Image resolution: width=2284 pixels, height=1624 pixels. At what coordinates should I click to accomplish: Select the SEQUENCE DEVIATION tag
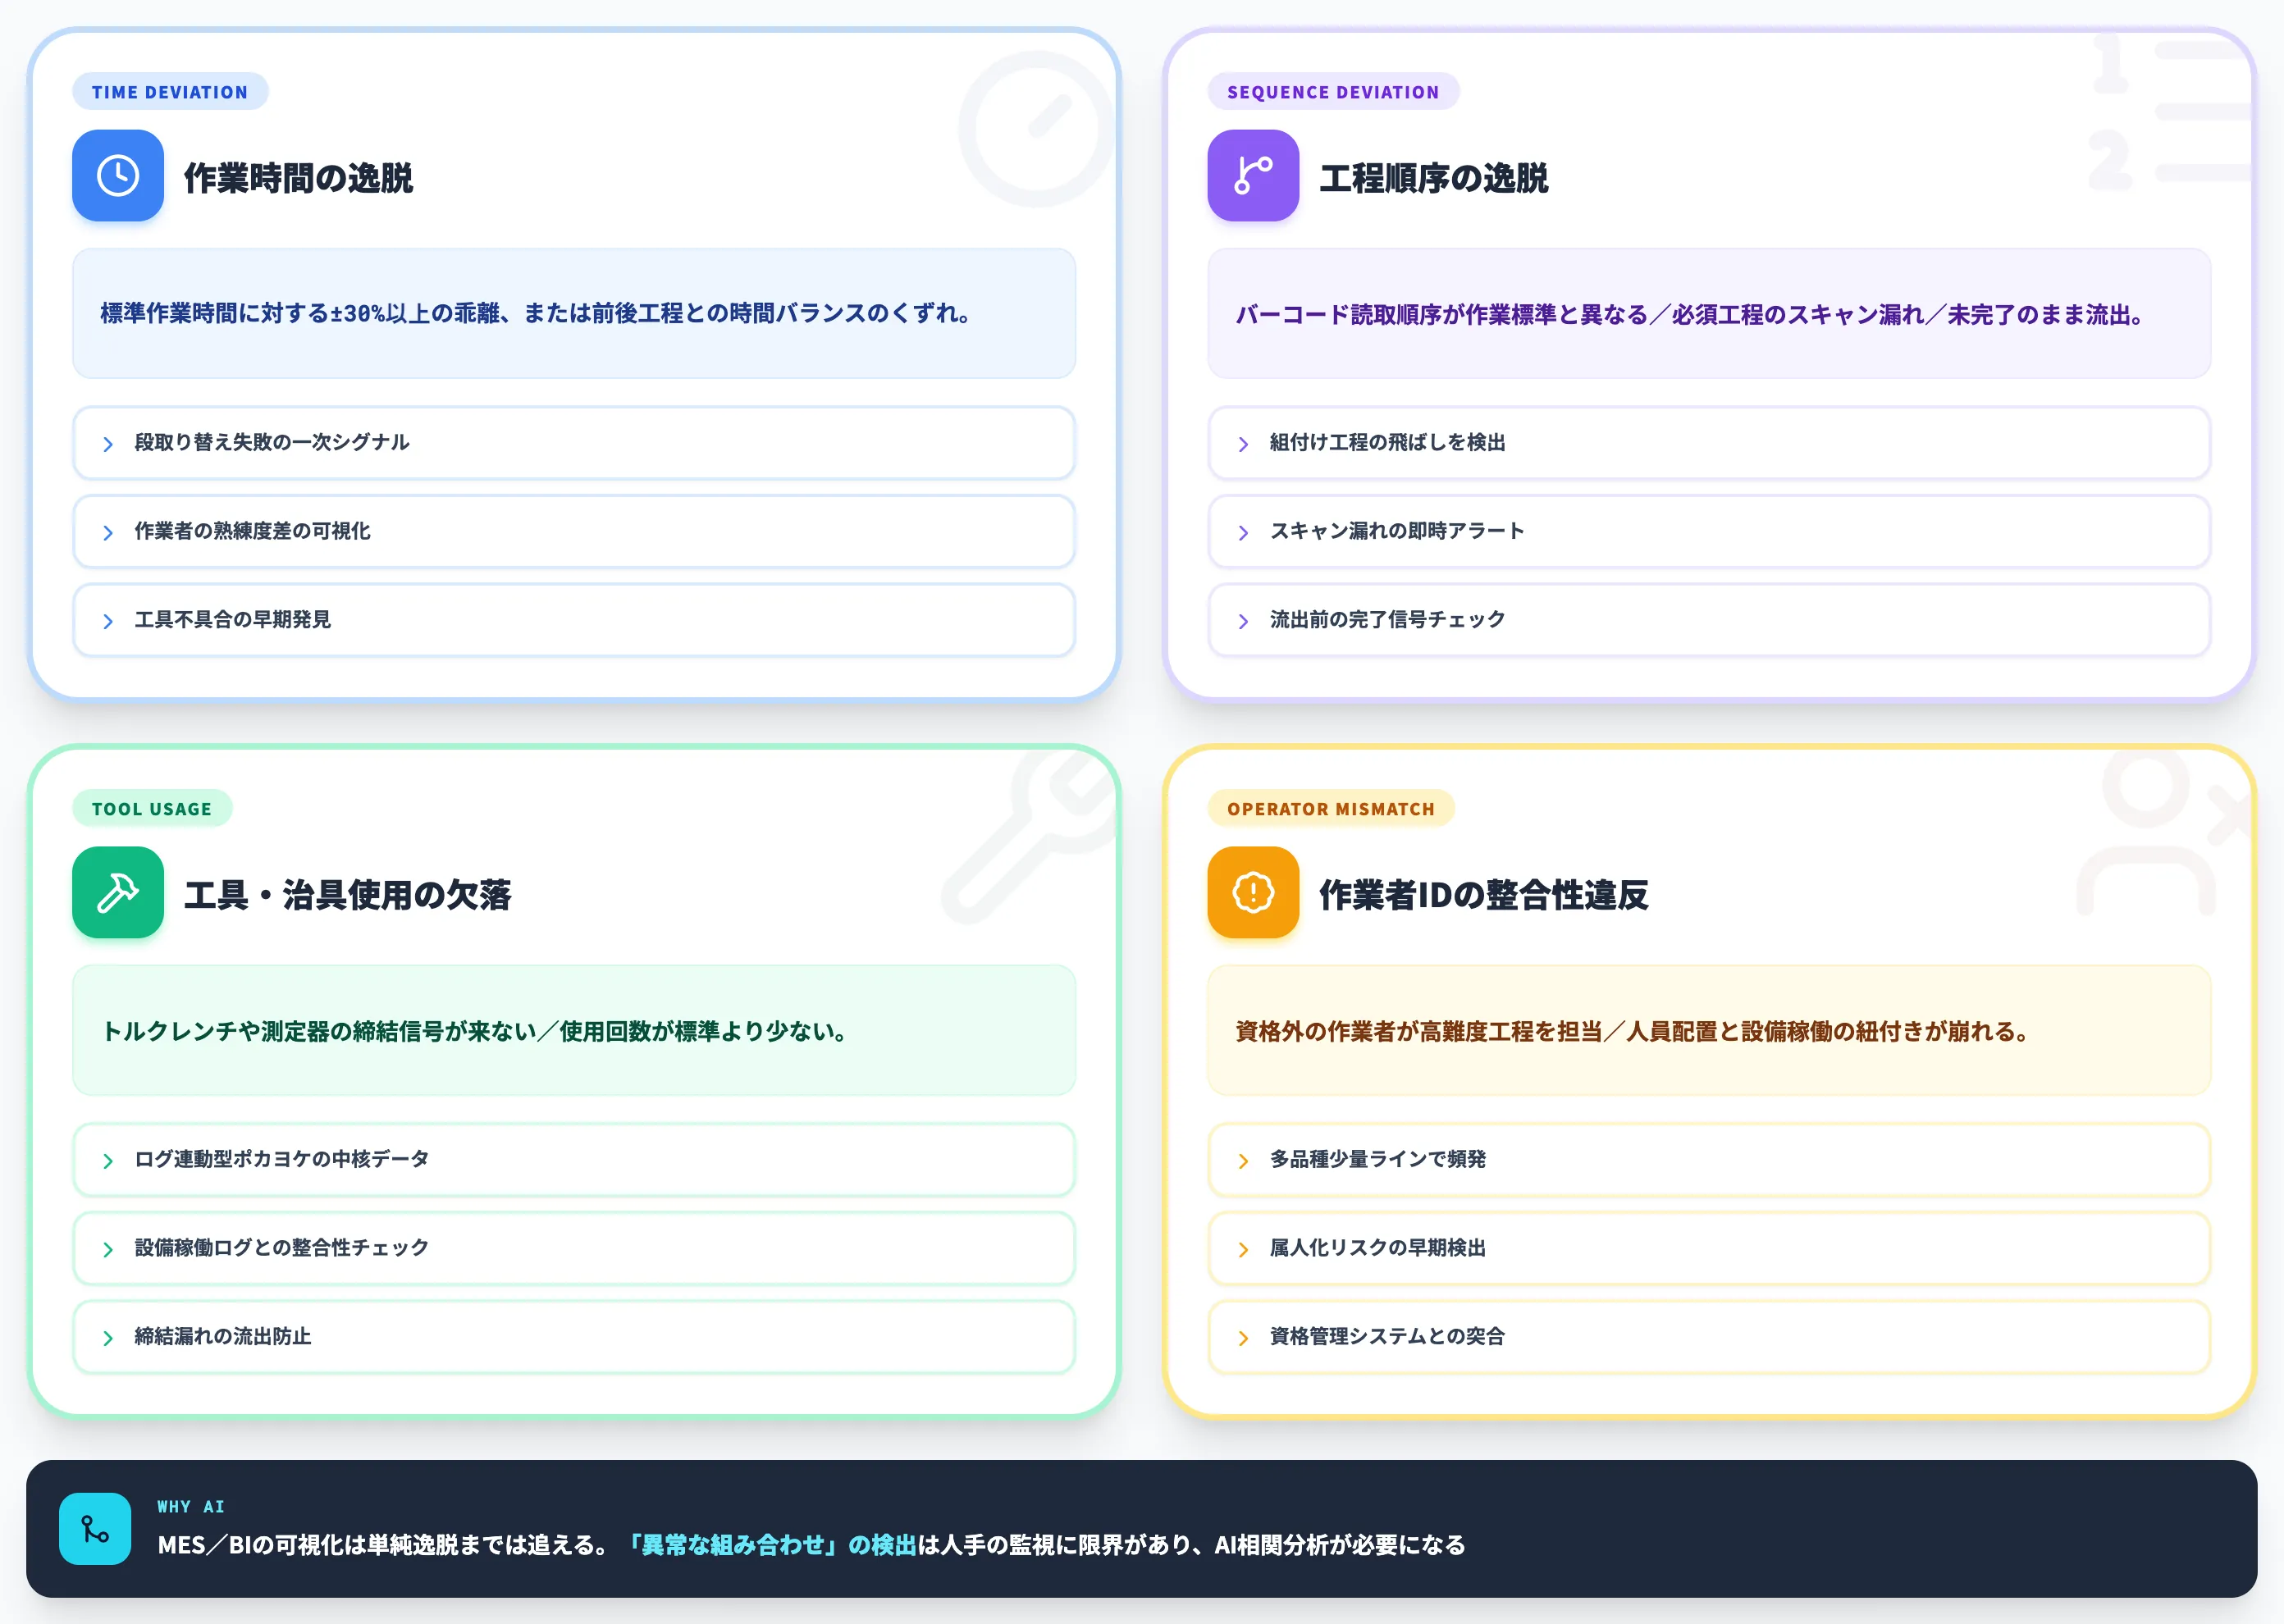[x=1333, y=92]
